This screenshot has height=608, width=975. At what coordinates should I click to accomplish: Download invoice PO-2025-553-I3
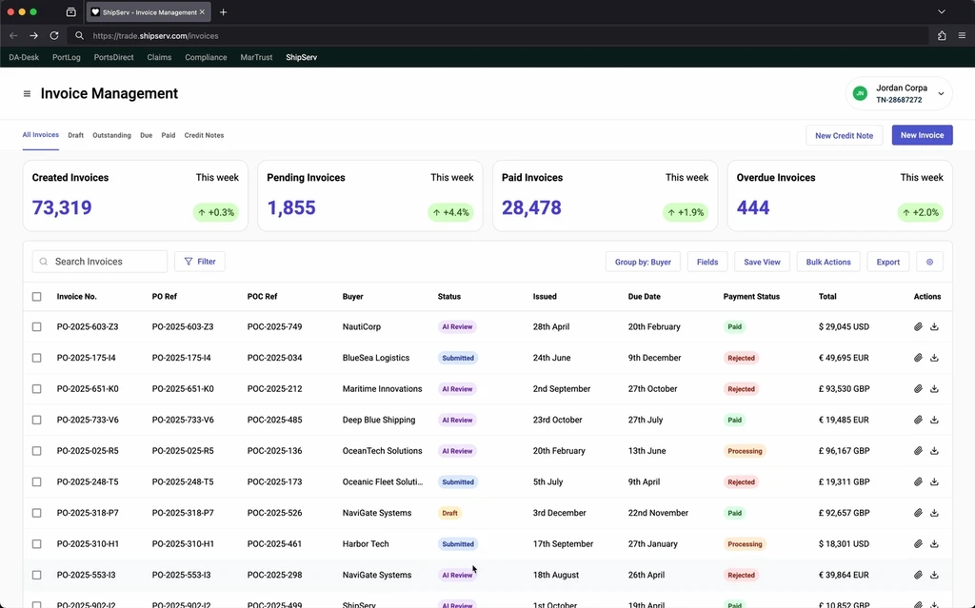(934, 575)
